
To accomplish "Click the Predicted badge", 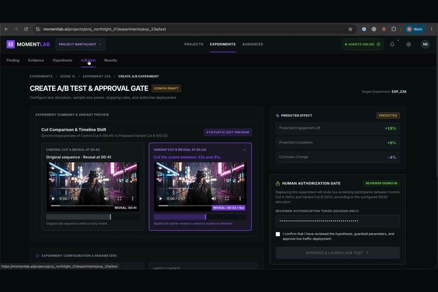I will 388,115.
